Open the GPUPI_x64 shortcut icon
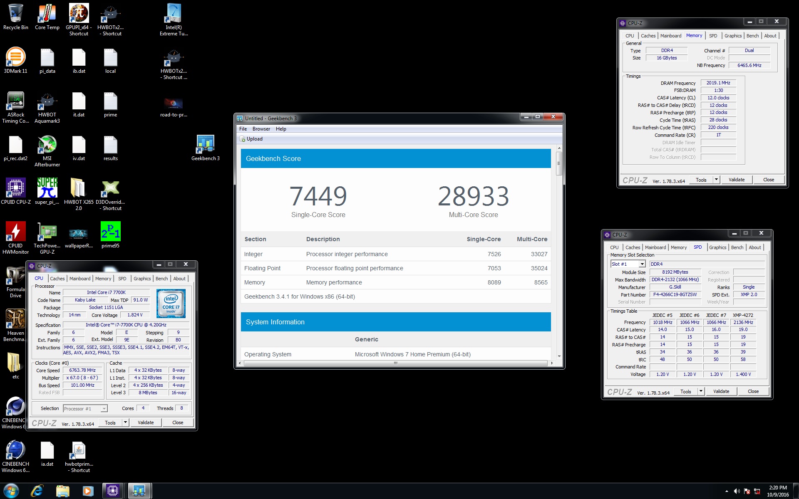The width and height of the screenshot is (799, 499). (x=79, y=20)
